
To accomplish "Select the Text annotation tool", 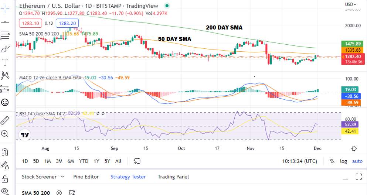I will pyautogui.click(x=5, y=62).
